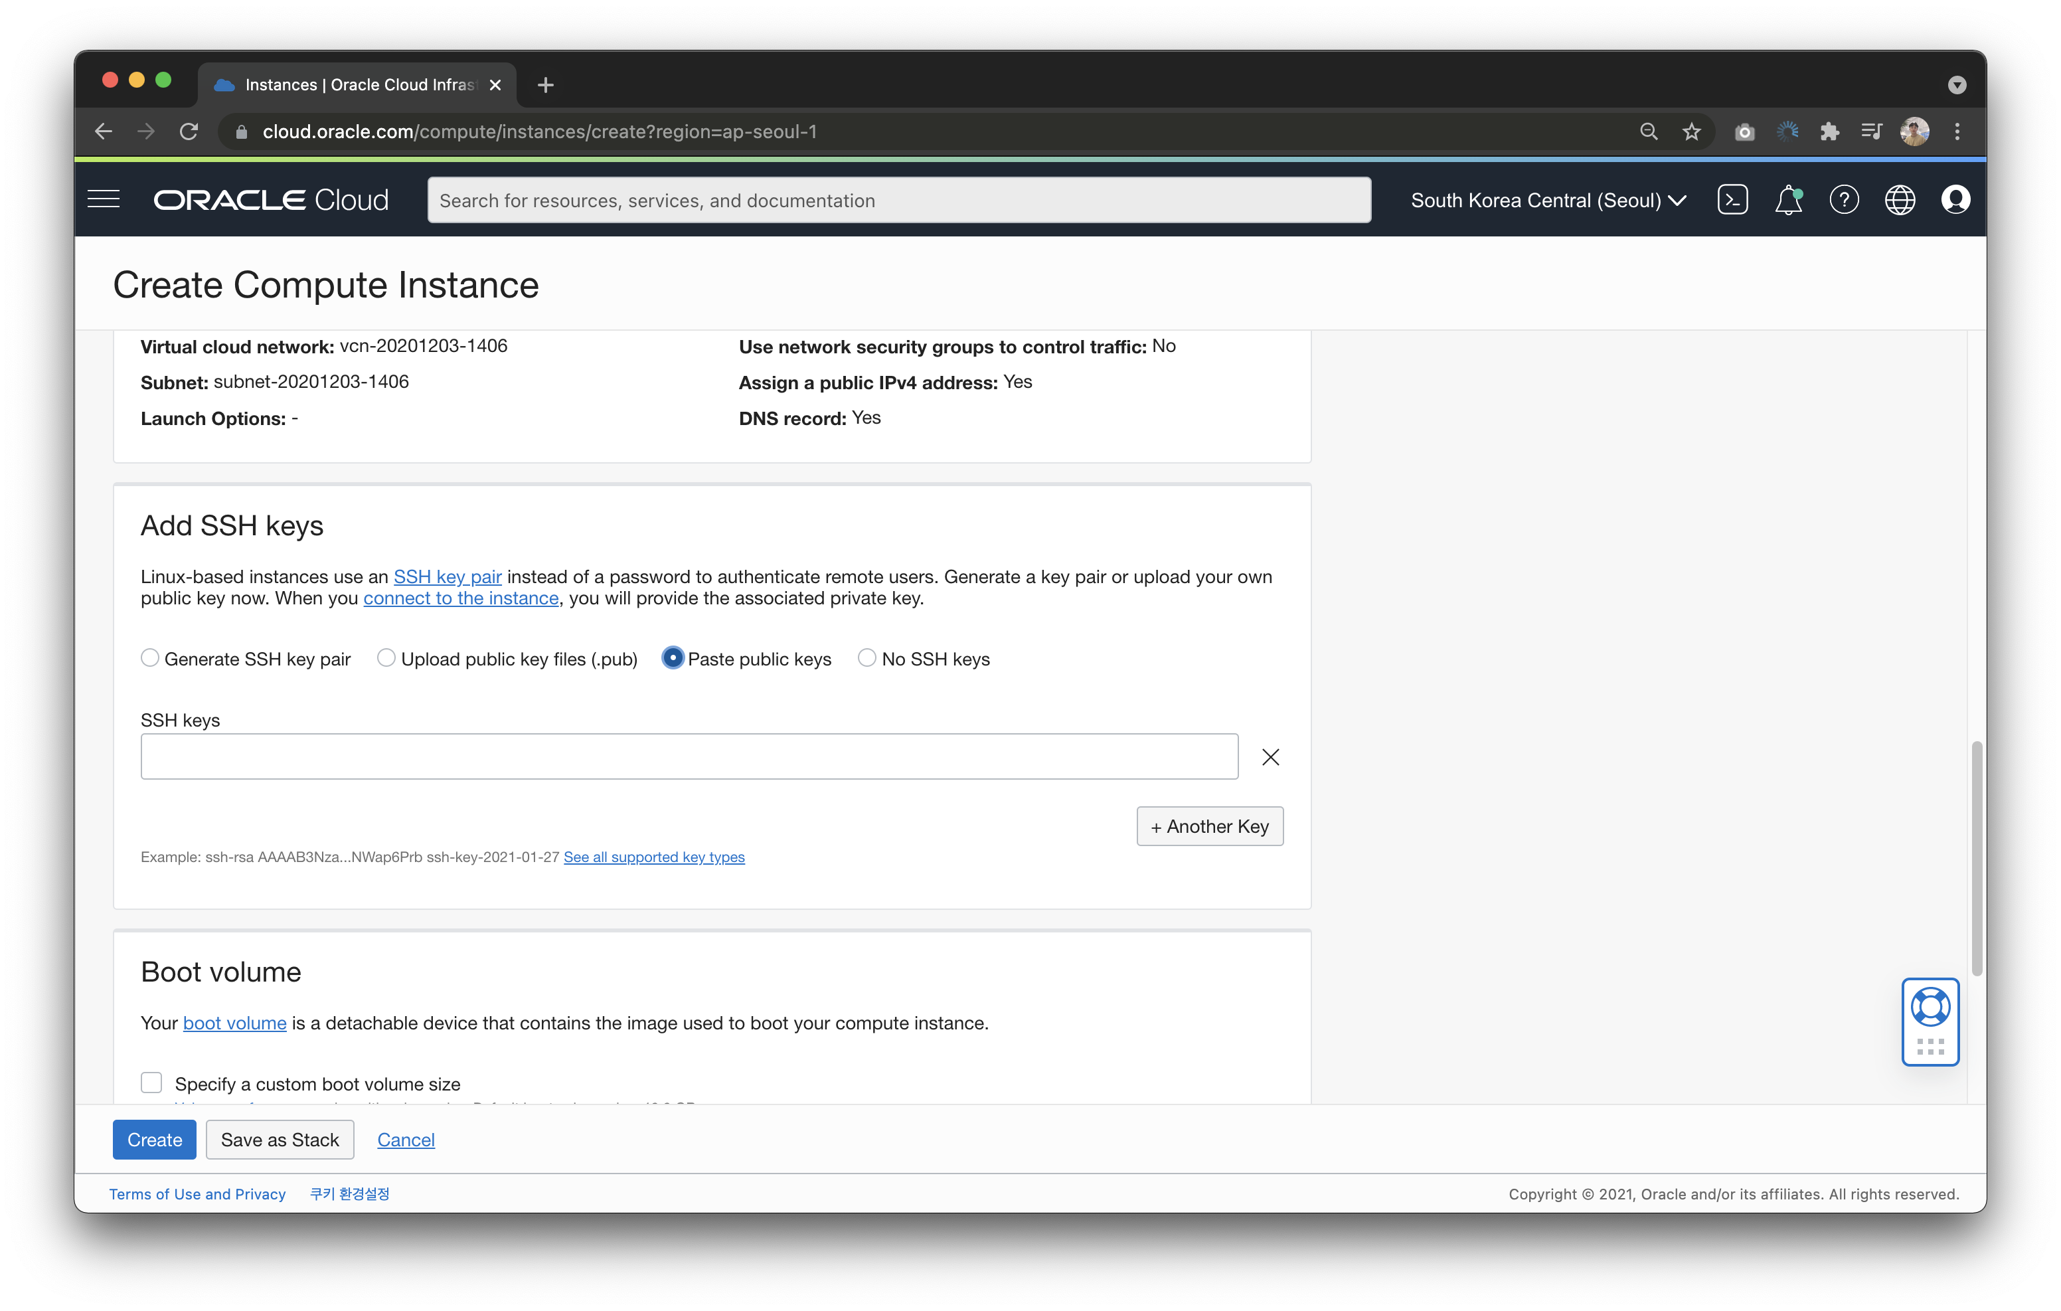Go forward in browser history
Image resolution: width=2061 pixels, height=1311 pixels.
146,131
